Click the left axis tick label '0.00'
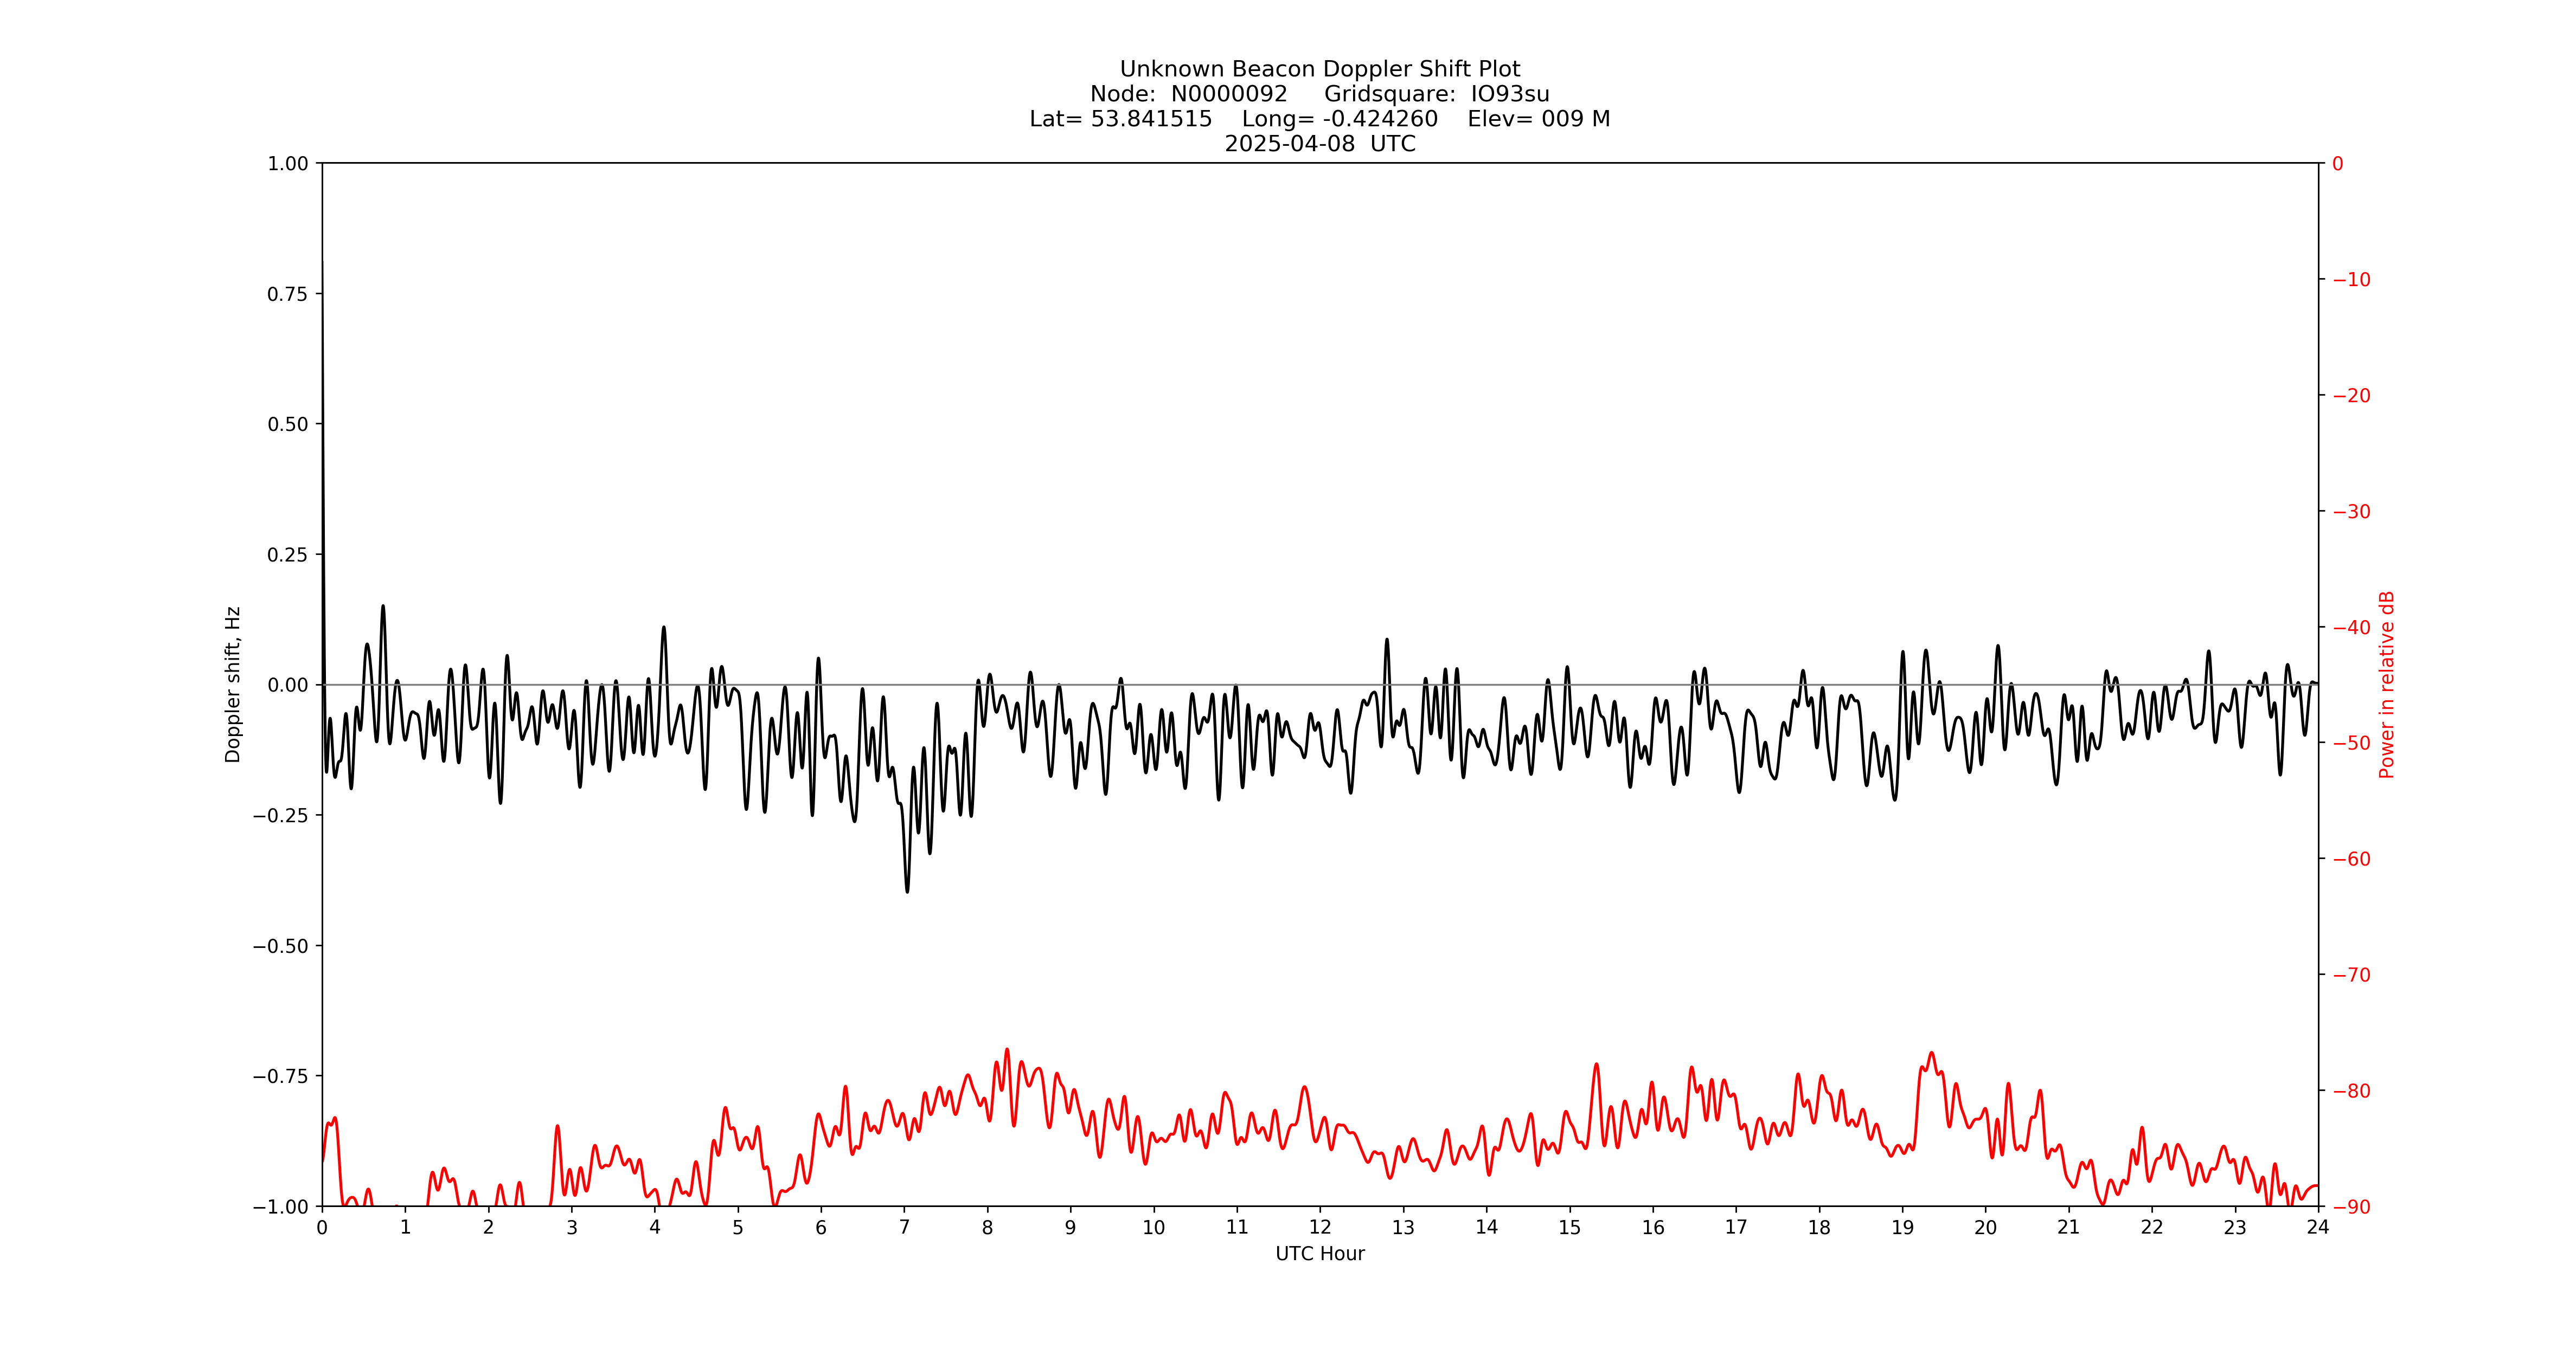The height and width of the screenshot is (1355, 2576). [x=287, y=686]
